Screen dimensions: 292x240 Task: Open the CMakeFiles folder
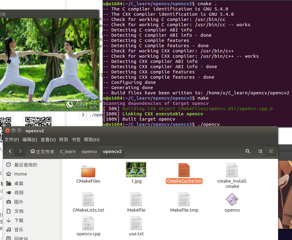tap(88, 171)
